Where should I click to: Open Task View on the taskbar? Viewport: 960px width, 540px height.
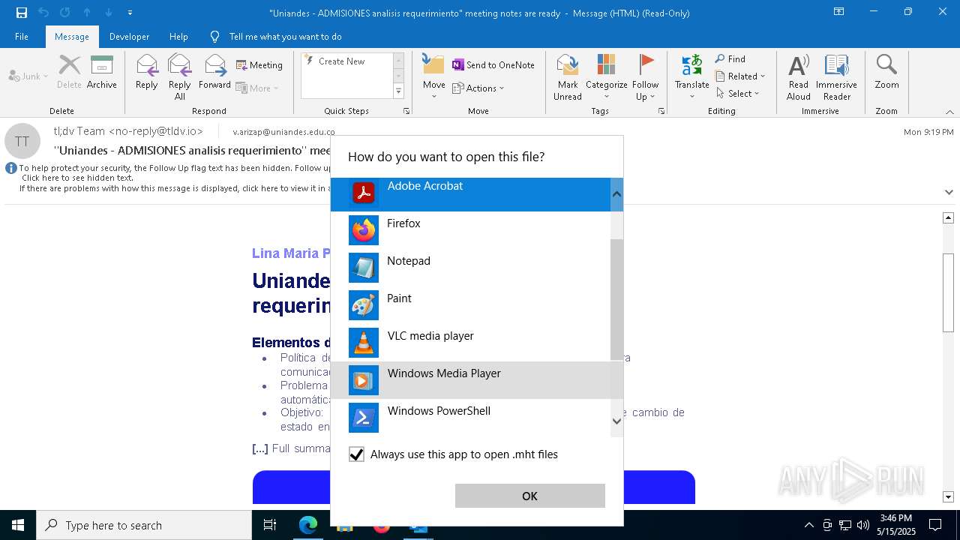pos(270,525)
